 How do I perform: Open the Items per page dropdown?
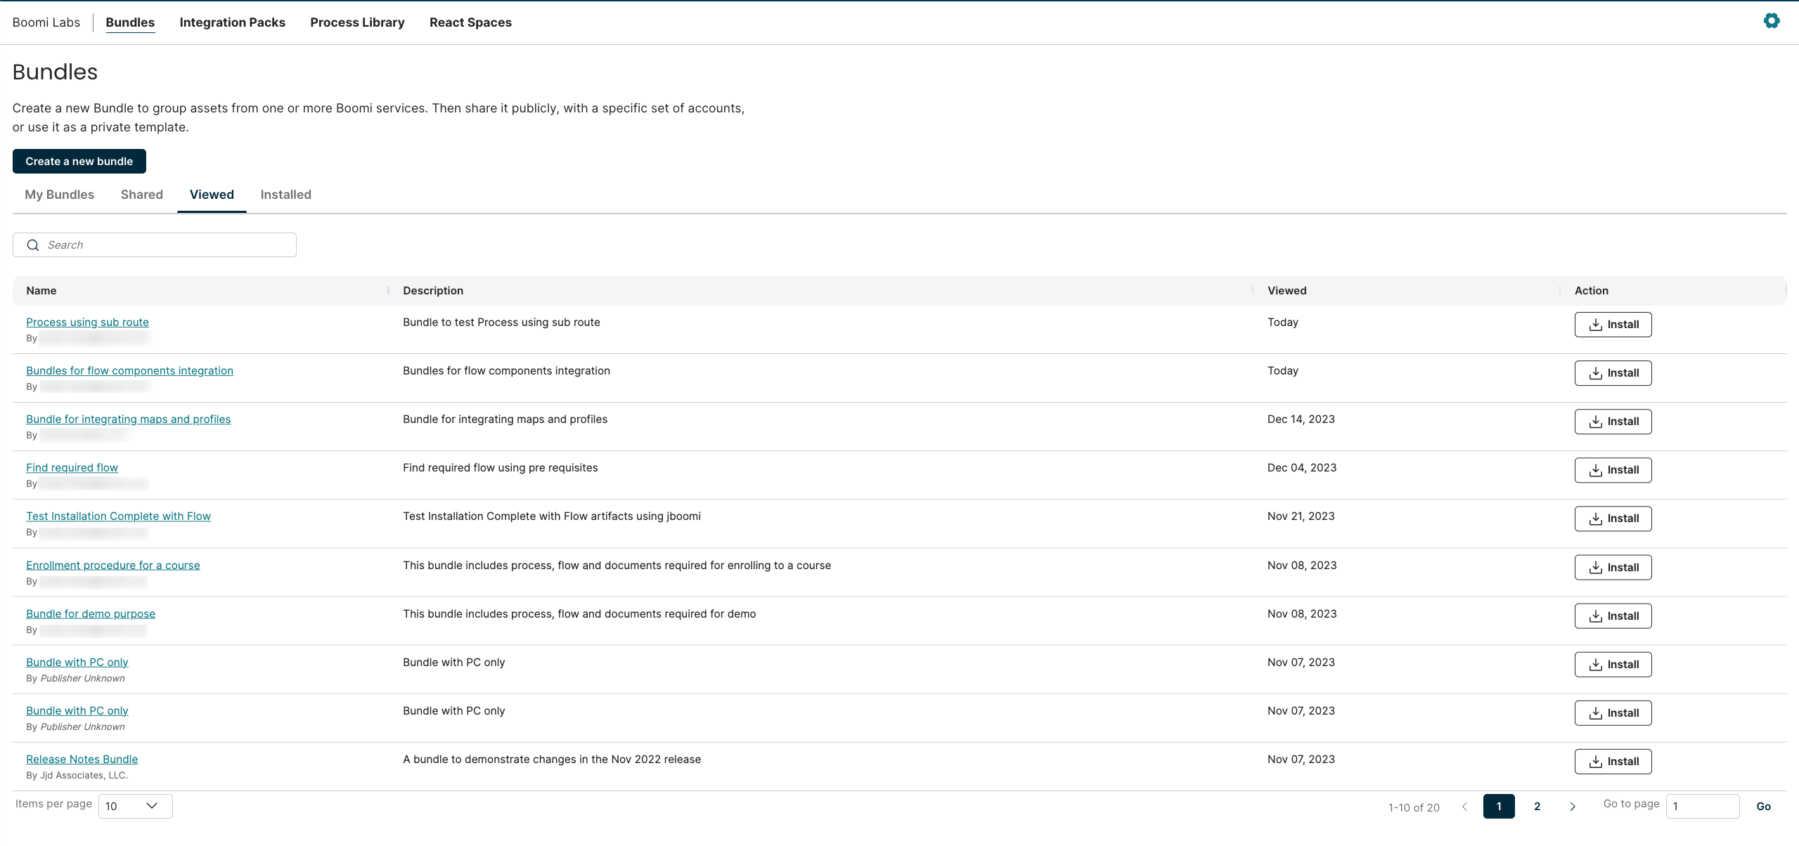tap(135, 806)
